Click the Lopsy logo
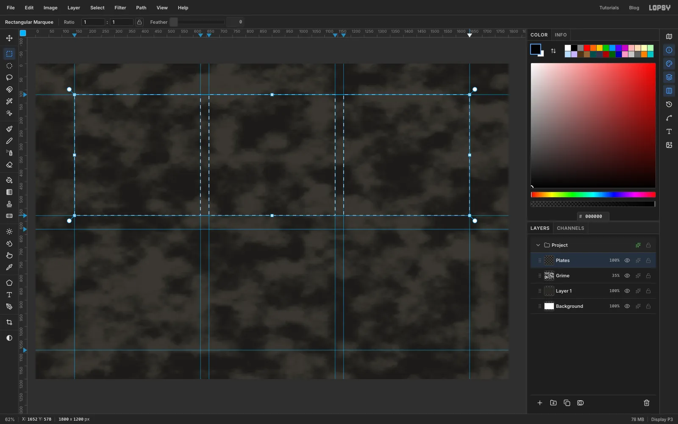This screenshot has height=424, width=678. click(660, 8)
